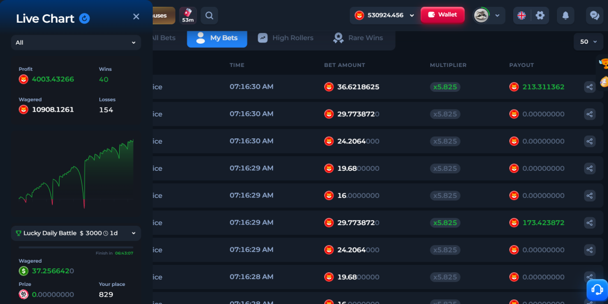The image size is (608, 304).
Task: Share the bet with payout 213.311362
Action: [590, 87]
